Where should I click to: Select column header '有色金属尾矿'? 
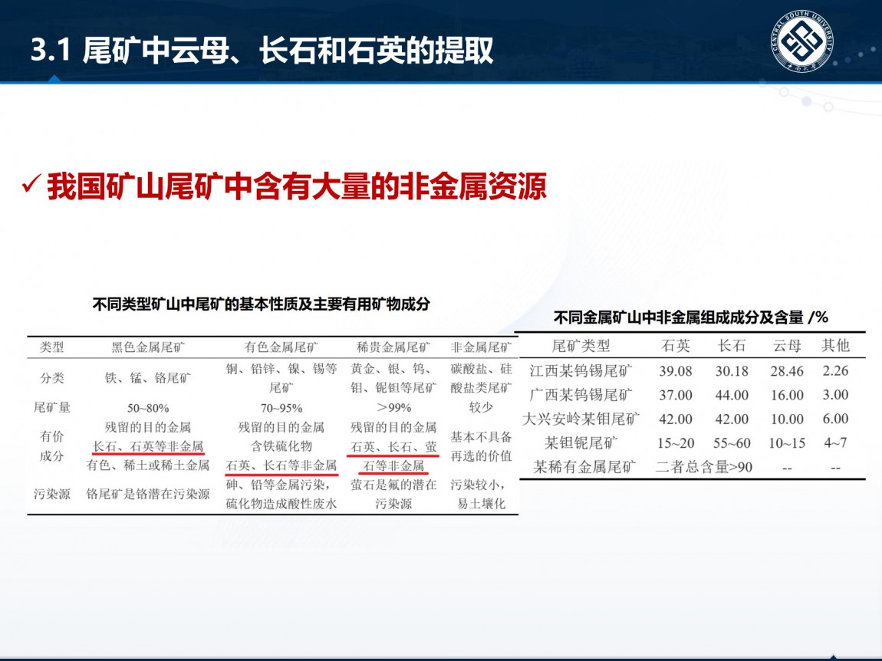(281, 347)
